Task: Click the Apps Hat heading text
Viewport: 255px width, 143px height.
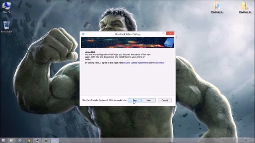Action: click(90, 52)
